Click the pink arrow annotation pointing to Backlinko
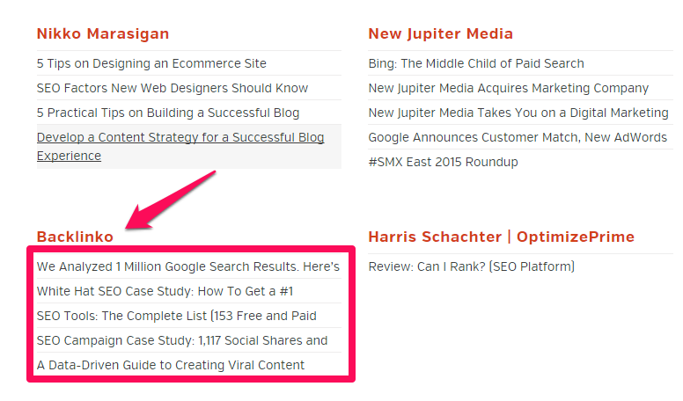The width and height of the screenshot is (683, 401). (x=171, y=200)
